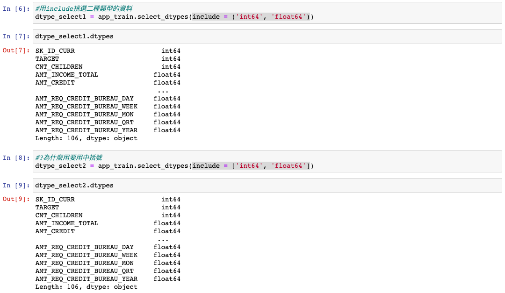Image resolution: width=505 pixels, height=293 pixels.
Task: Select the 'In [7]:' cell prompt
Action: click(16, 36)
